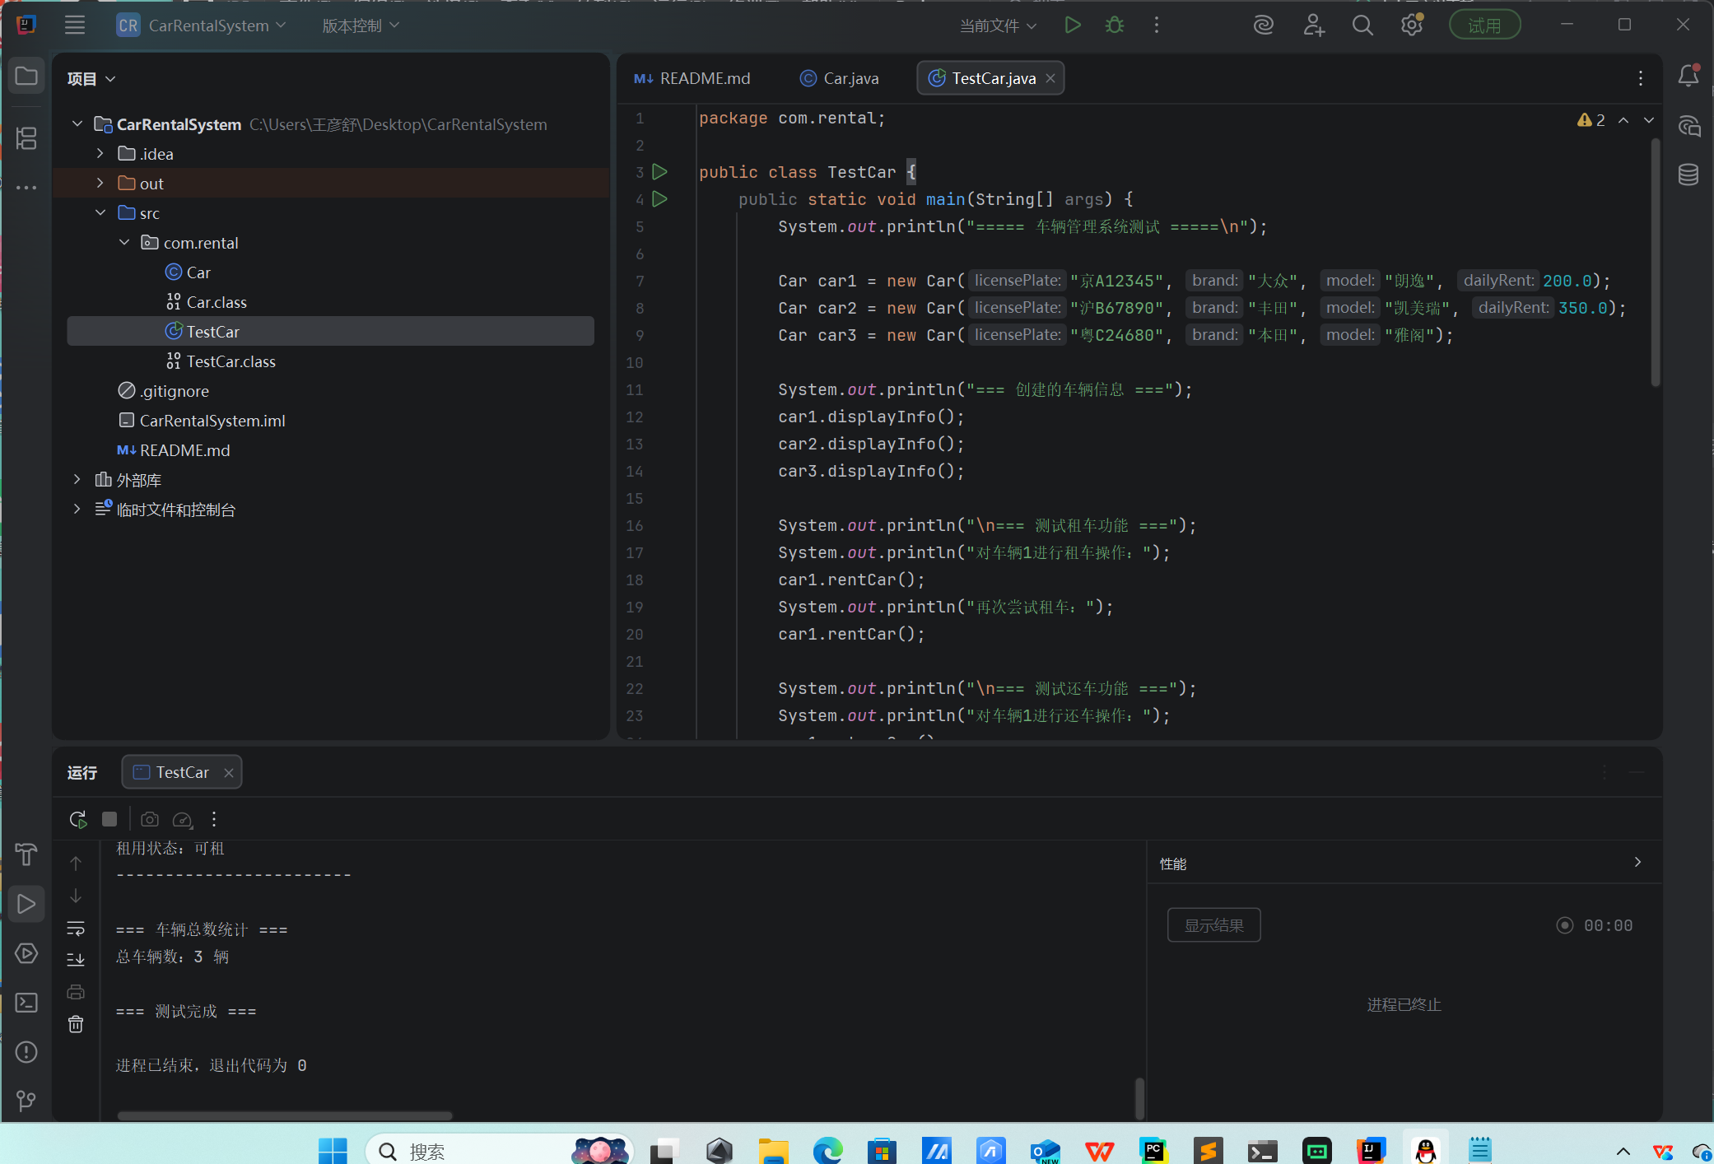Click the Notifications bell icon
The height and width of the screenshot is (1164, 1714).
click(1688, 76)
